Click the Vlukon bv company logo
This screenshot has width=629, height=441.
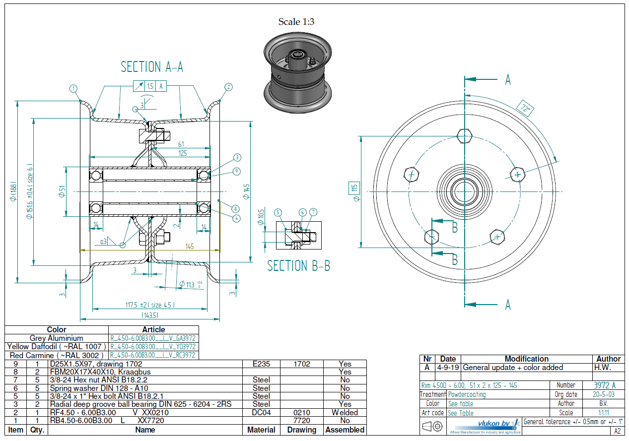point(484,426)
